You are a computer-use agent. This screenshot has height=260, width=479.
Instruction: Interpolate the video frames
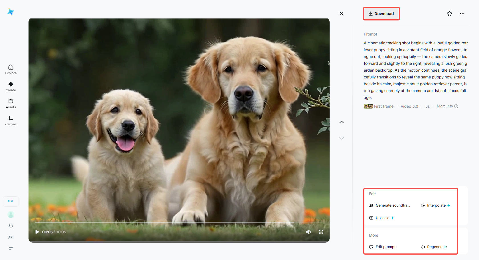coord(436,205)
